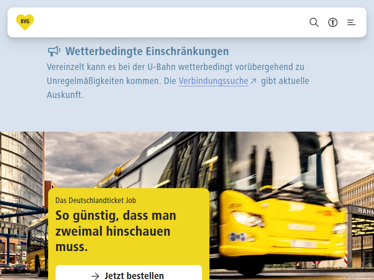374x280 pixels.
Task: Open the hamburger navigation menu
Action: 352,22
